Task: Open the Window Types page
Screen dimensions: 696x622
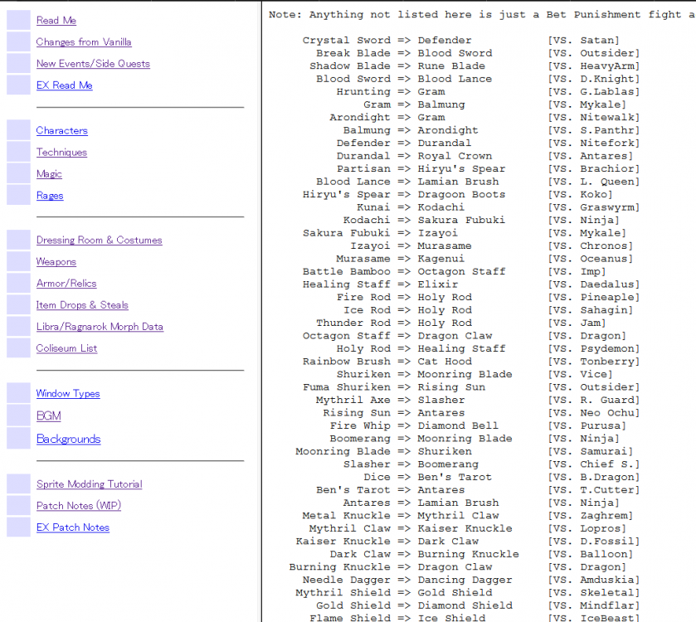Action: point(68,394)
